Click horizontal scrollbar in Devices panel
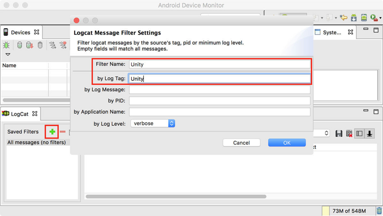Viewport: 383px width, 216px height. [x=36, y=100]
